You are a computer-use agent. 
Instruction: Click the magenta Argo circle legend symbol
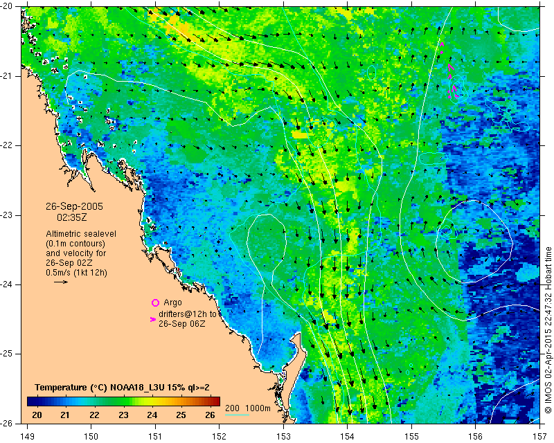(155, 302)
